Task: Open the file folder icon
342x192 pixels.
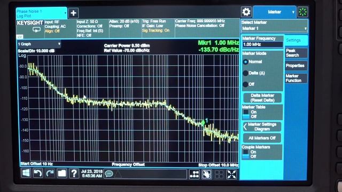Action: [x=62, y=173]
